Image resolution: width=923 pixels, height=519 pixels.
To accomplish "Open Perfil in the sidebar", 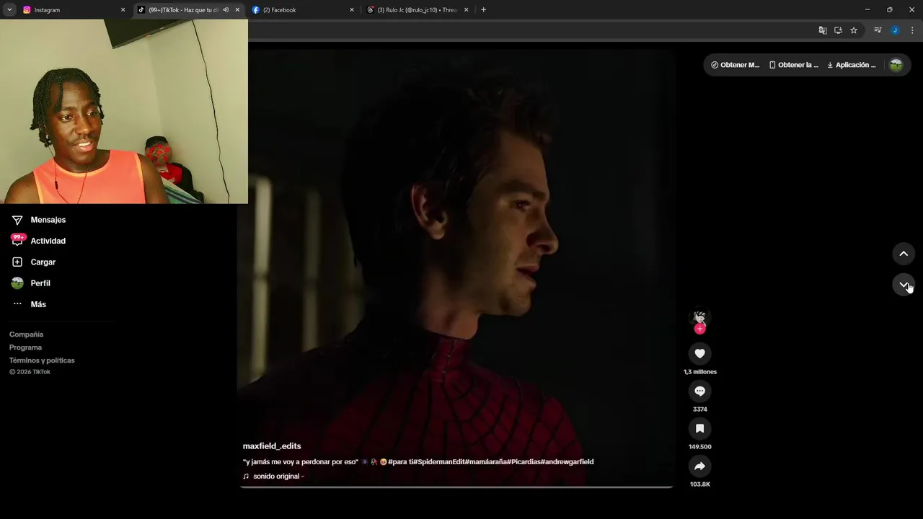I will 31,283.
